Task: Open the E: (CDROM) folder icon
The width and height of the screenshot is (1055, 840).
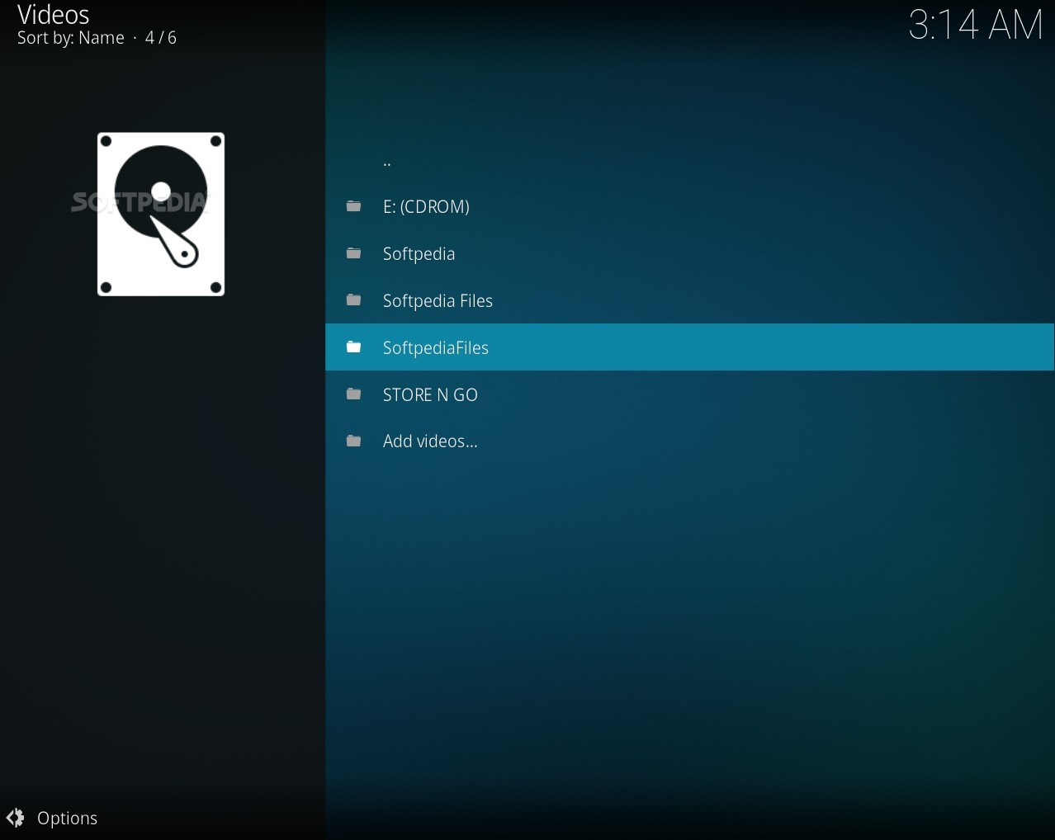Action: coord(353,206)
